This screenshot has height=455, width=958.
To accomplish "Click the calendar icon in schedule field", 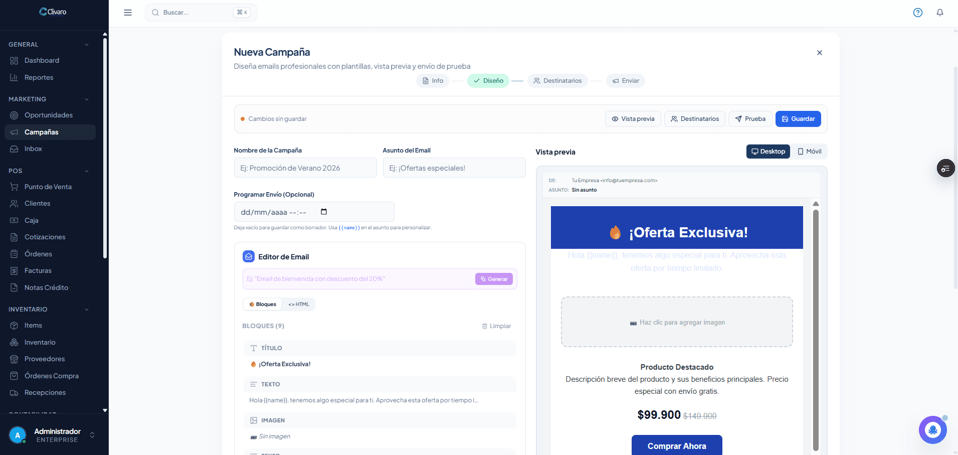I will point(324,212).
